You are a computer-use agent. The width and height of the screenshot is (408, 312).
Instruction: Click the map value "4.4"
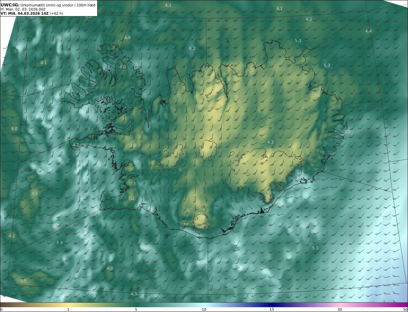pos(368,31)
